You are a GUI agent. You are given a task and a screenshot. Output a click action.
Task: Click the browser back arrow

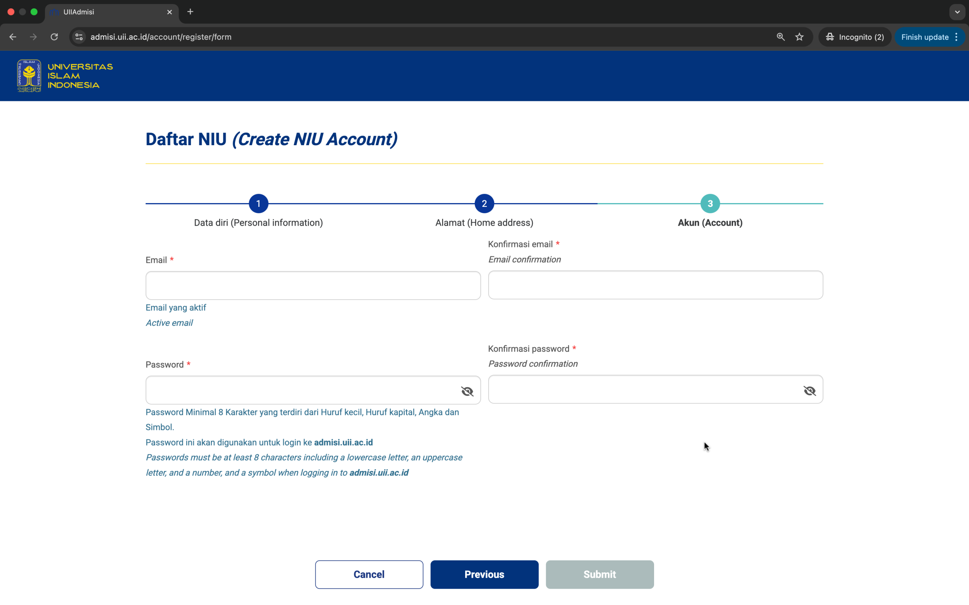click(13, 37)
